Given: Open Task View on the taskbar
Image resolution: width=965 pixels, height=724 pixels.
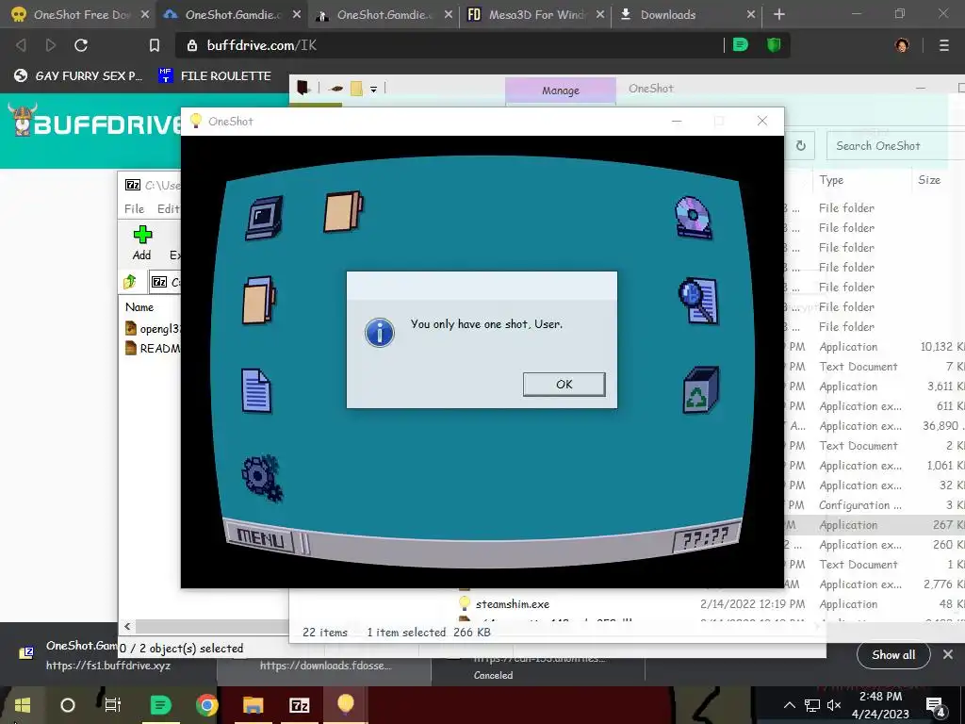Looking at the screenshot, I should pos(113,705).
